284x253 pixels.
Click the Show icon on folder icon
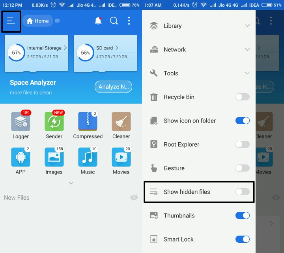point(154,121)
